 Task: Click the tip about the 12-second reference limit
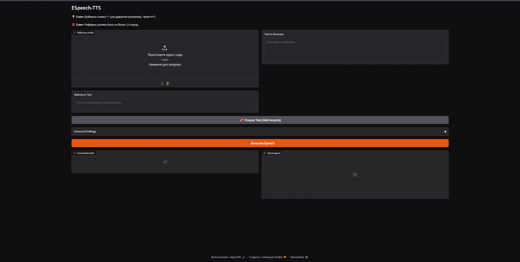(x=105, y=25)
